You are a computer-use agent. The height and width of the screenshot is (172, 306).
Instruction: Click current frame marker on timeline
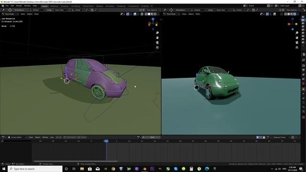(x=106, y=141)
